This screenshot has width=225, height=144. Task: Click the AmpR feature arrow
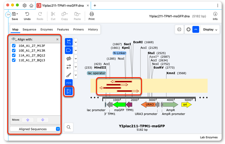pyautogui.click(x=170, y=104)
